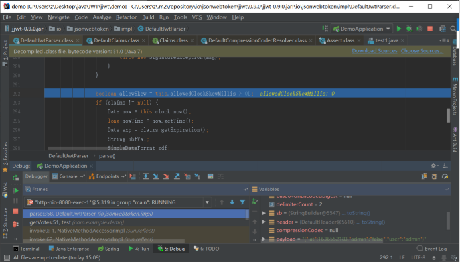Run DemoApplication with the green Run arrow
The width and height of the screenshot is (460, 262).
[x=399, y=29]
